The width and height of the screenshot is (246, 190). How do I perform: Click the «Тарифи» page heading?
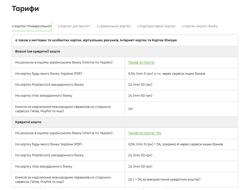click(25, 8)
